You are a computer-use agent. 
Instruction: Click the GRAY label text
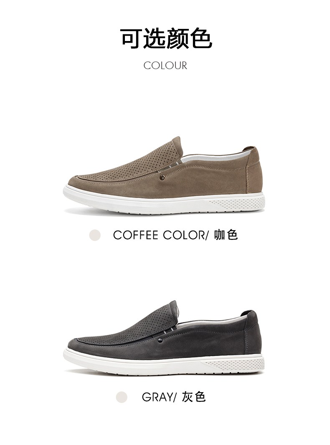157,397
